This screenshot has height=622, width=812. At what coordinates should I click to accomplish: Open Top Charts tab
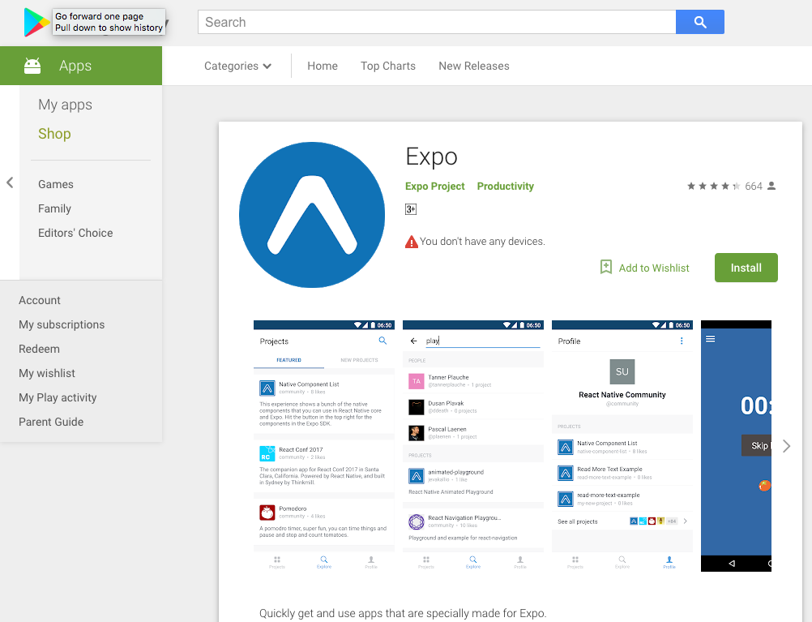click(388, 66)
